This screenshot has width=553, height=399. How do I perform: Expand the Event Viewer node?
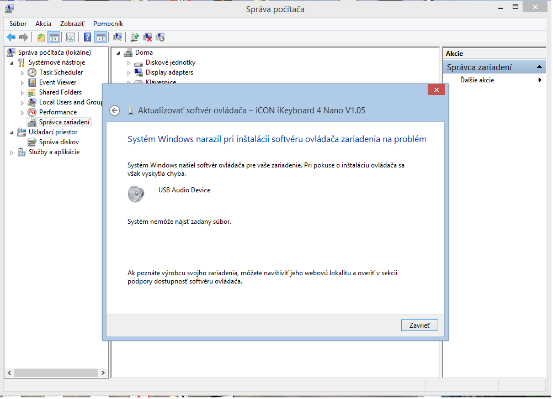click(x=22, y=83)
